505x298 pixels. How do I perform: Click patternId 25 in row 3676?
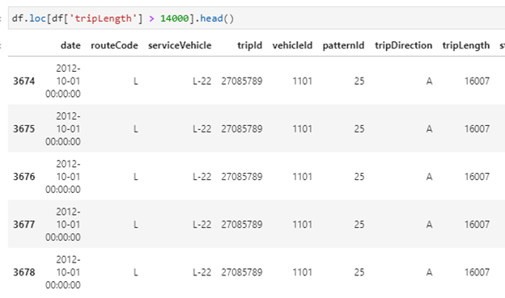tap(359, 177)
